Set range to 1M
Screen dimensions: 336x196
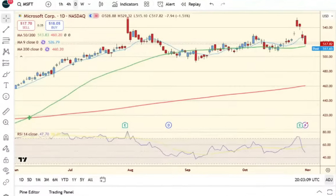[x=38, y=180]
